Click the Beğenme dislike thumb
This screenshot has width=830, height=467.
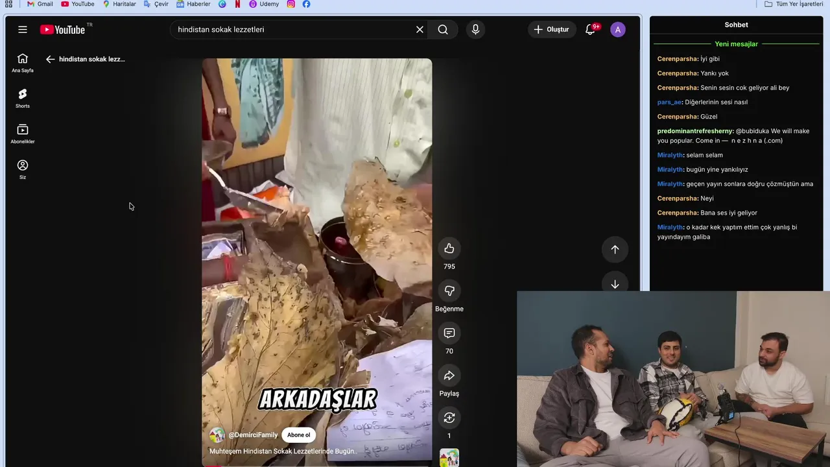[449, 291]
